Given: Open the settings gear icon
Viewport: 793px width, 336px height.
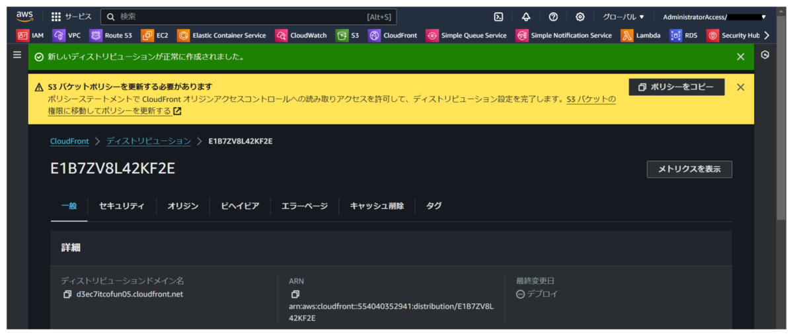Looking at the screenshot, I should (x=580, y=17).
